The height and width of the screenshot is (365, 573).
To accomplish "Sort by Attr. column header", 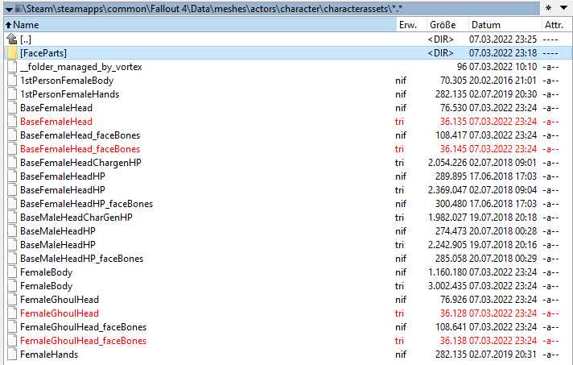I will click(x=557, y=25).
